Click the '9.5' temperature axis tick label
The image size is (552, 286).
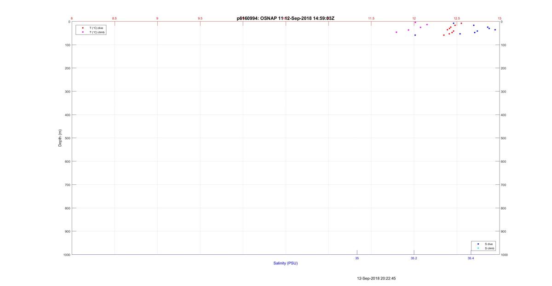coord(200,18)
